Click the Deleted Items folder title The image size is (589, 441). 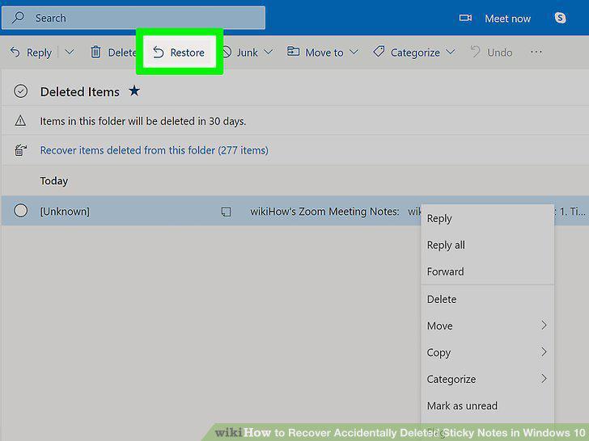(79, 92)
